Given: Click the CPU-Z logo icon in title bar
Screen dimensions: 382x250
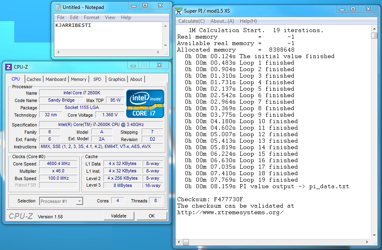Looking at the screenshot, I should tap(9, 67).
